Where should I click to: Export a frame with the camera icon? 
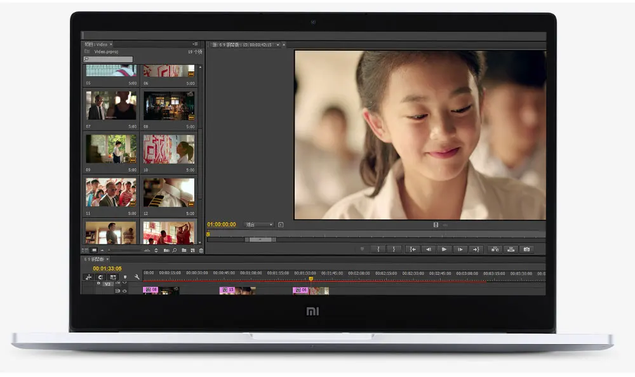(526, 249)
